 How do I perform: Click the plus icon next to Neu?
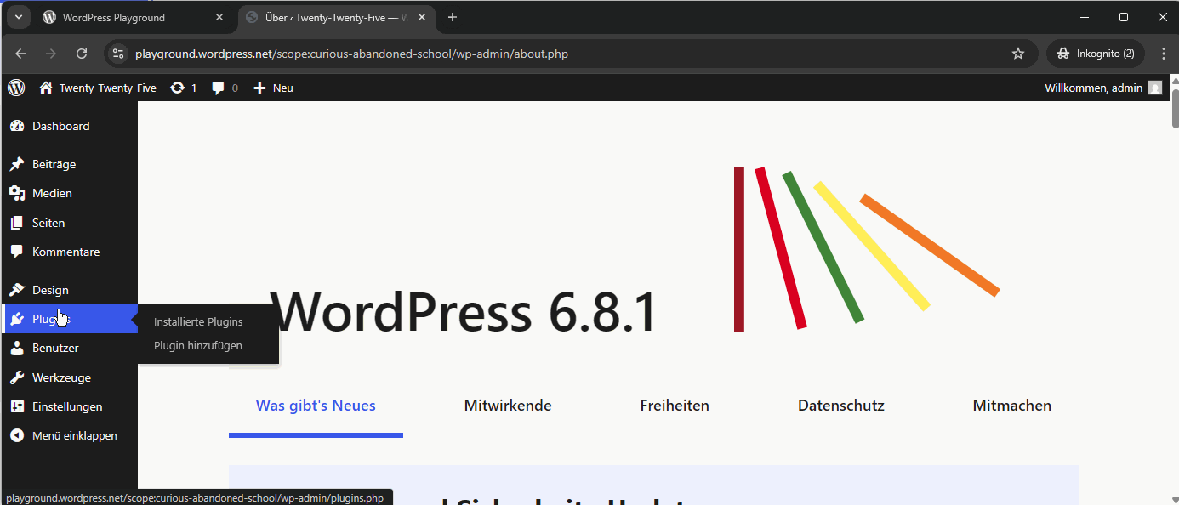pyautogui.click(x=260, y=88)
